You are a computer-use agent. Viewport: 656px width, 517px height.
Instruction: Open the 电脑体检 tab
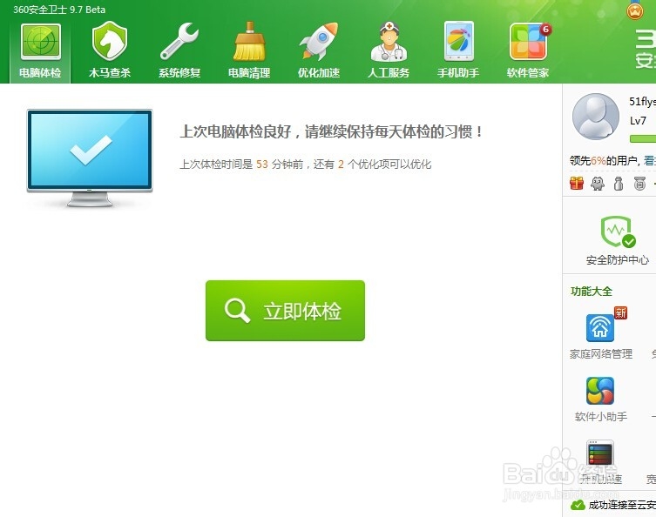pos(40,51)
